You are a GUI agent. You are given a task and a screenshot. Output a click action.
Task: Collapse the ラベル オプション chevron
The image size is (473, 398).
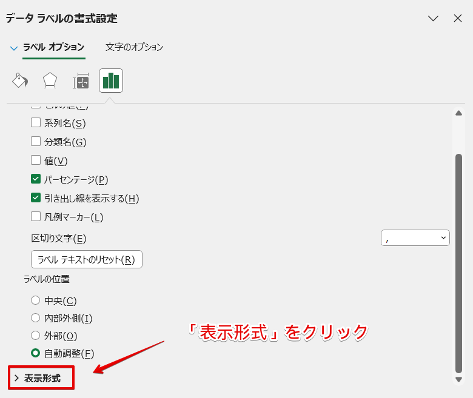(x=14, y=47)
